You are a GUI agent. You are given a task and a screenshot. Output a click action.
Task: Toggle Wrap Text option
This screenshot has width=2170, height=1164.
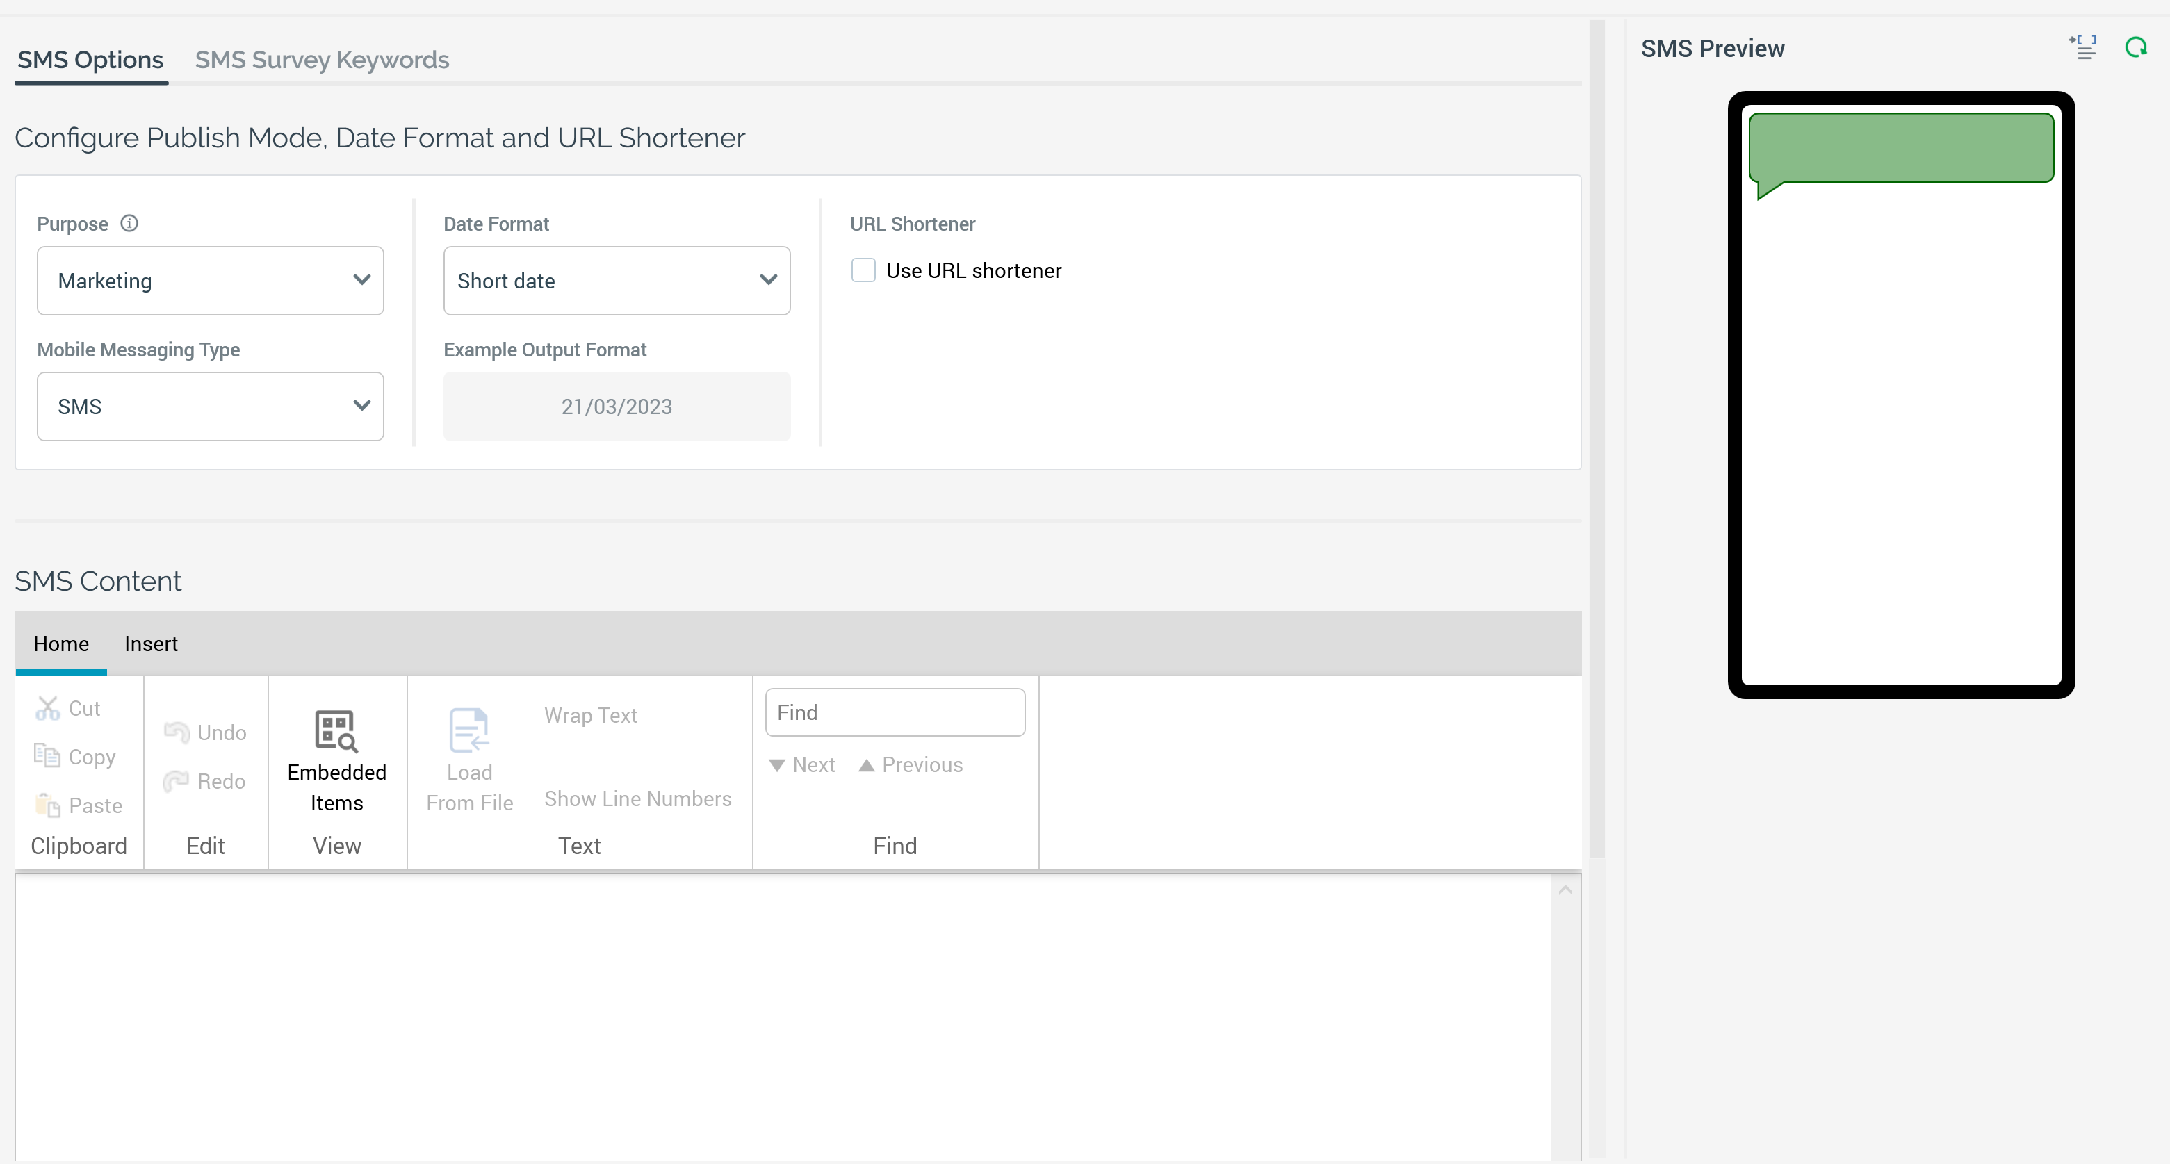tap(591, 715)
